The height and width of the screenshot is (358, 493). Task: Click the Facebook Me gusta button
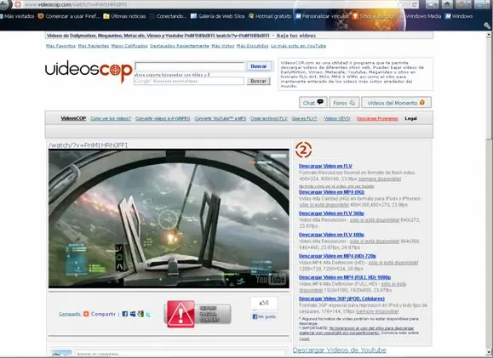tap(264, 316)
